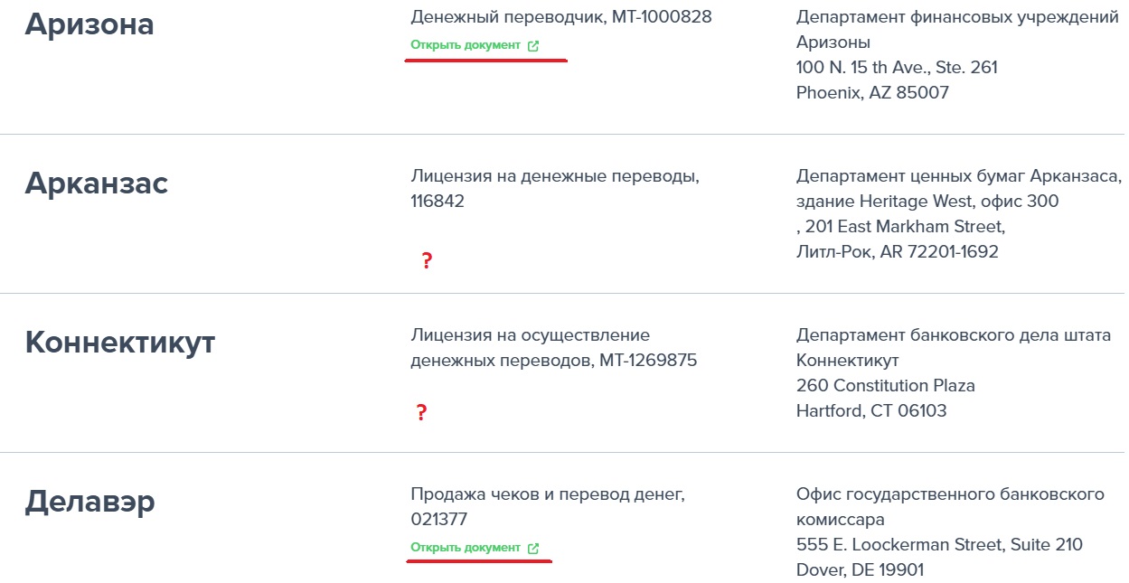
Task: Select the Арканзас state heading
Action: point(97,183)
